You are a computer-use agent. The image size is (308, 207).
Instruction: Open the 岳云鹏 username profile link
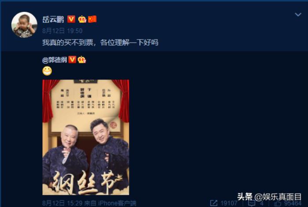coord(53,19)
